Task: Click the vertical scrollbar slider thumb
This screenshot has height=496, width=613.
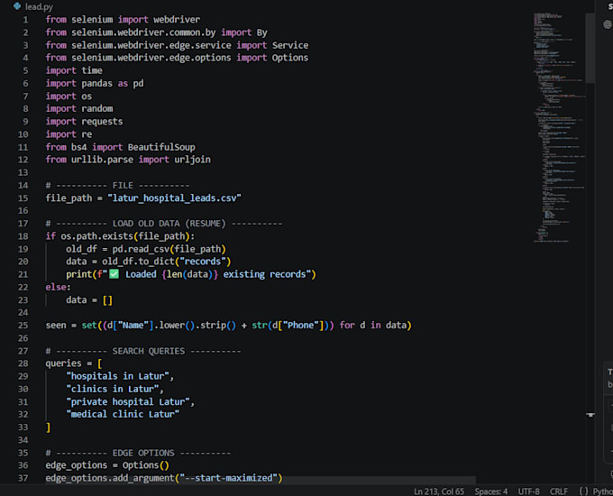Action: [590, 48]
